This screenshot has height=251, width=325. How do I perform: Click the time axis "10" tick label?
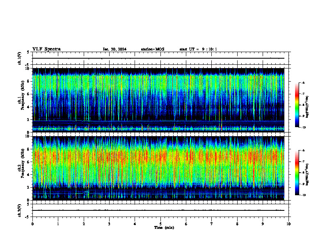(x=288, y=224)
